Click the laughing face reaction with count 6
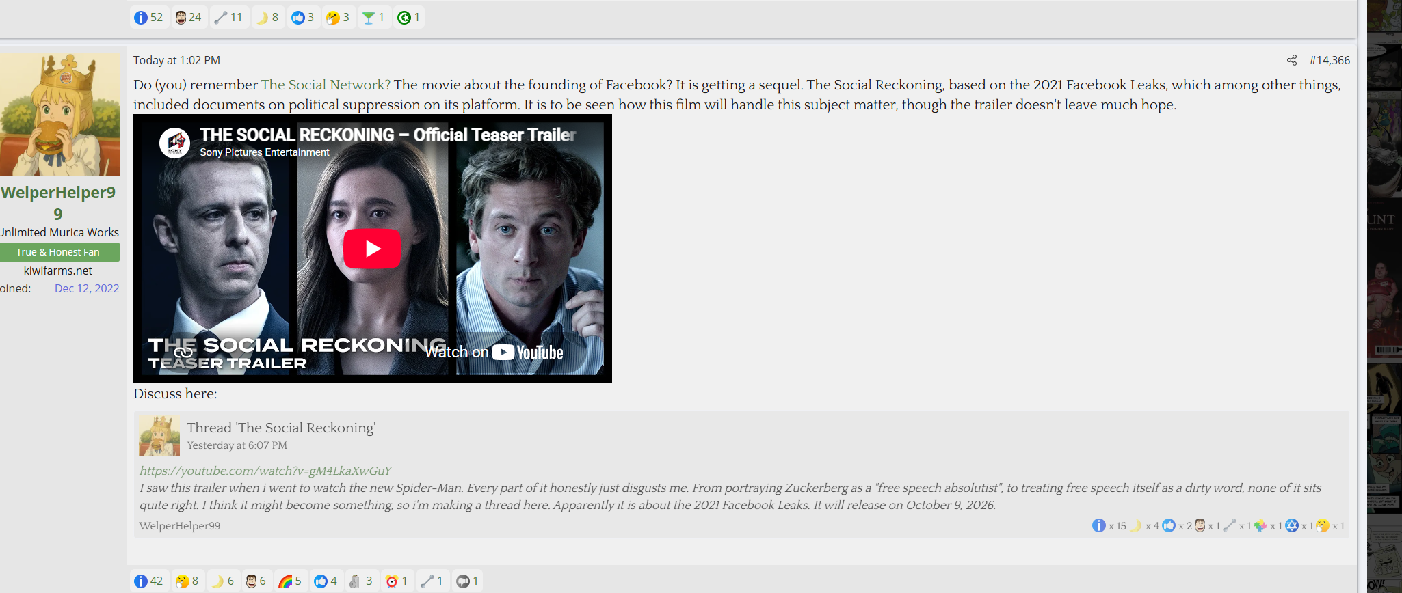This screenshot has height=593, width=1402. tap(256, 581)
